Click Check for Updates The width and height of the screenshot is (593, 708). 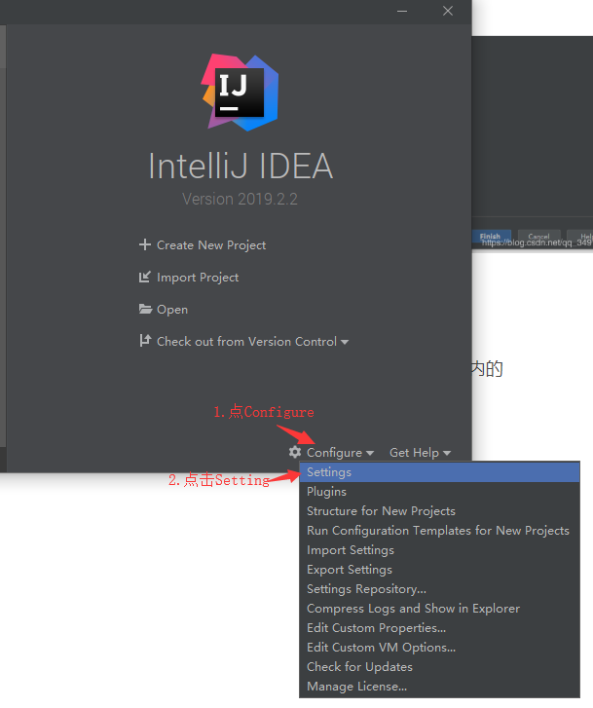(439, 666)
